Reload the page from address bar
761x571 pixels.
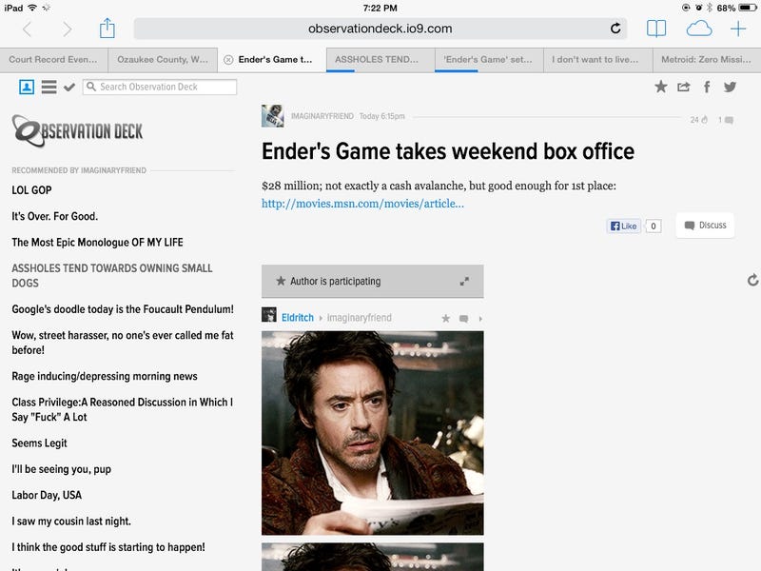[x=615, y=29]
